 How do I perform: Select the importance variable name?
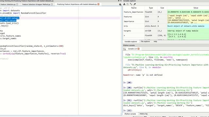pyautogui.click(x=129, y=21)
